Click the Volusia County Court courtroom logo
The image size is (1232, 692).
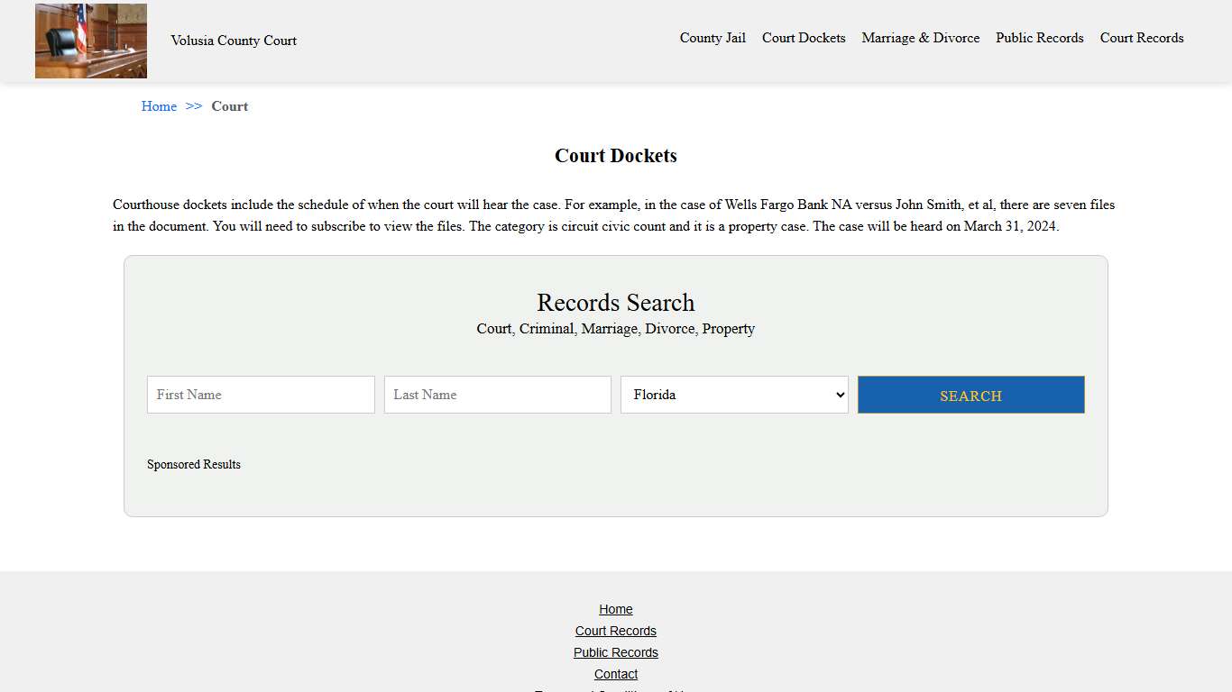pyautogui.click(x=90, y=41)
